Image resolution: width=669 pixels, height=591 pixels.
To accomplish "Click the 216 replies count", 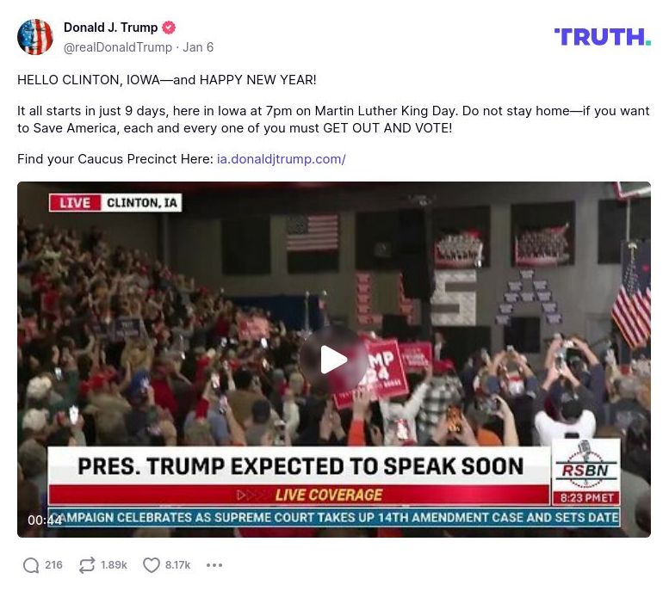I will (53, 565).
